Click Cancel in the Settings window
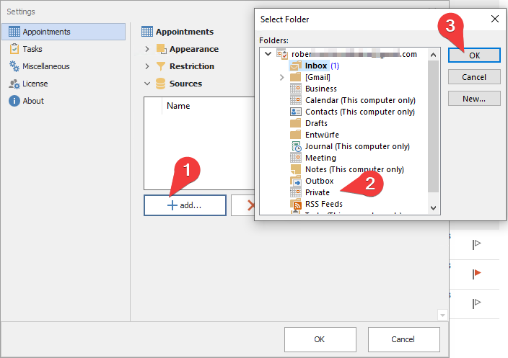The width and height of the screenshot is (508, 358). click(403, 339)
